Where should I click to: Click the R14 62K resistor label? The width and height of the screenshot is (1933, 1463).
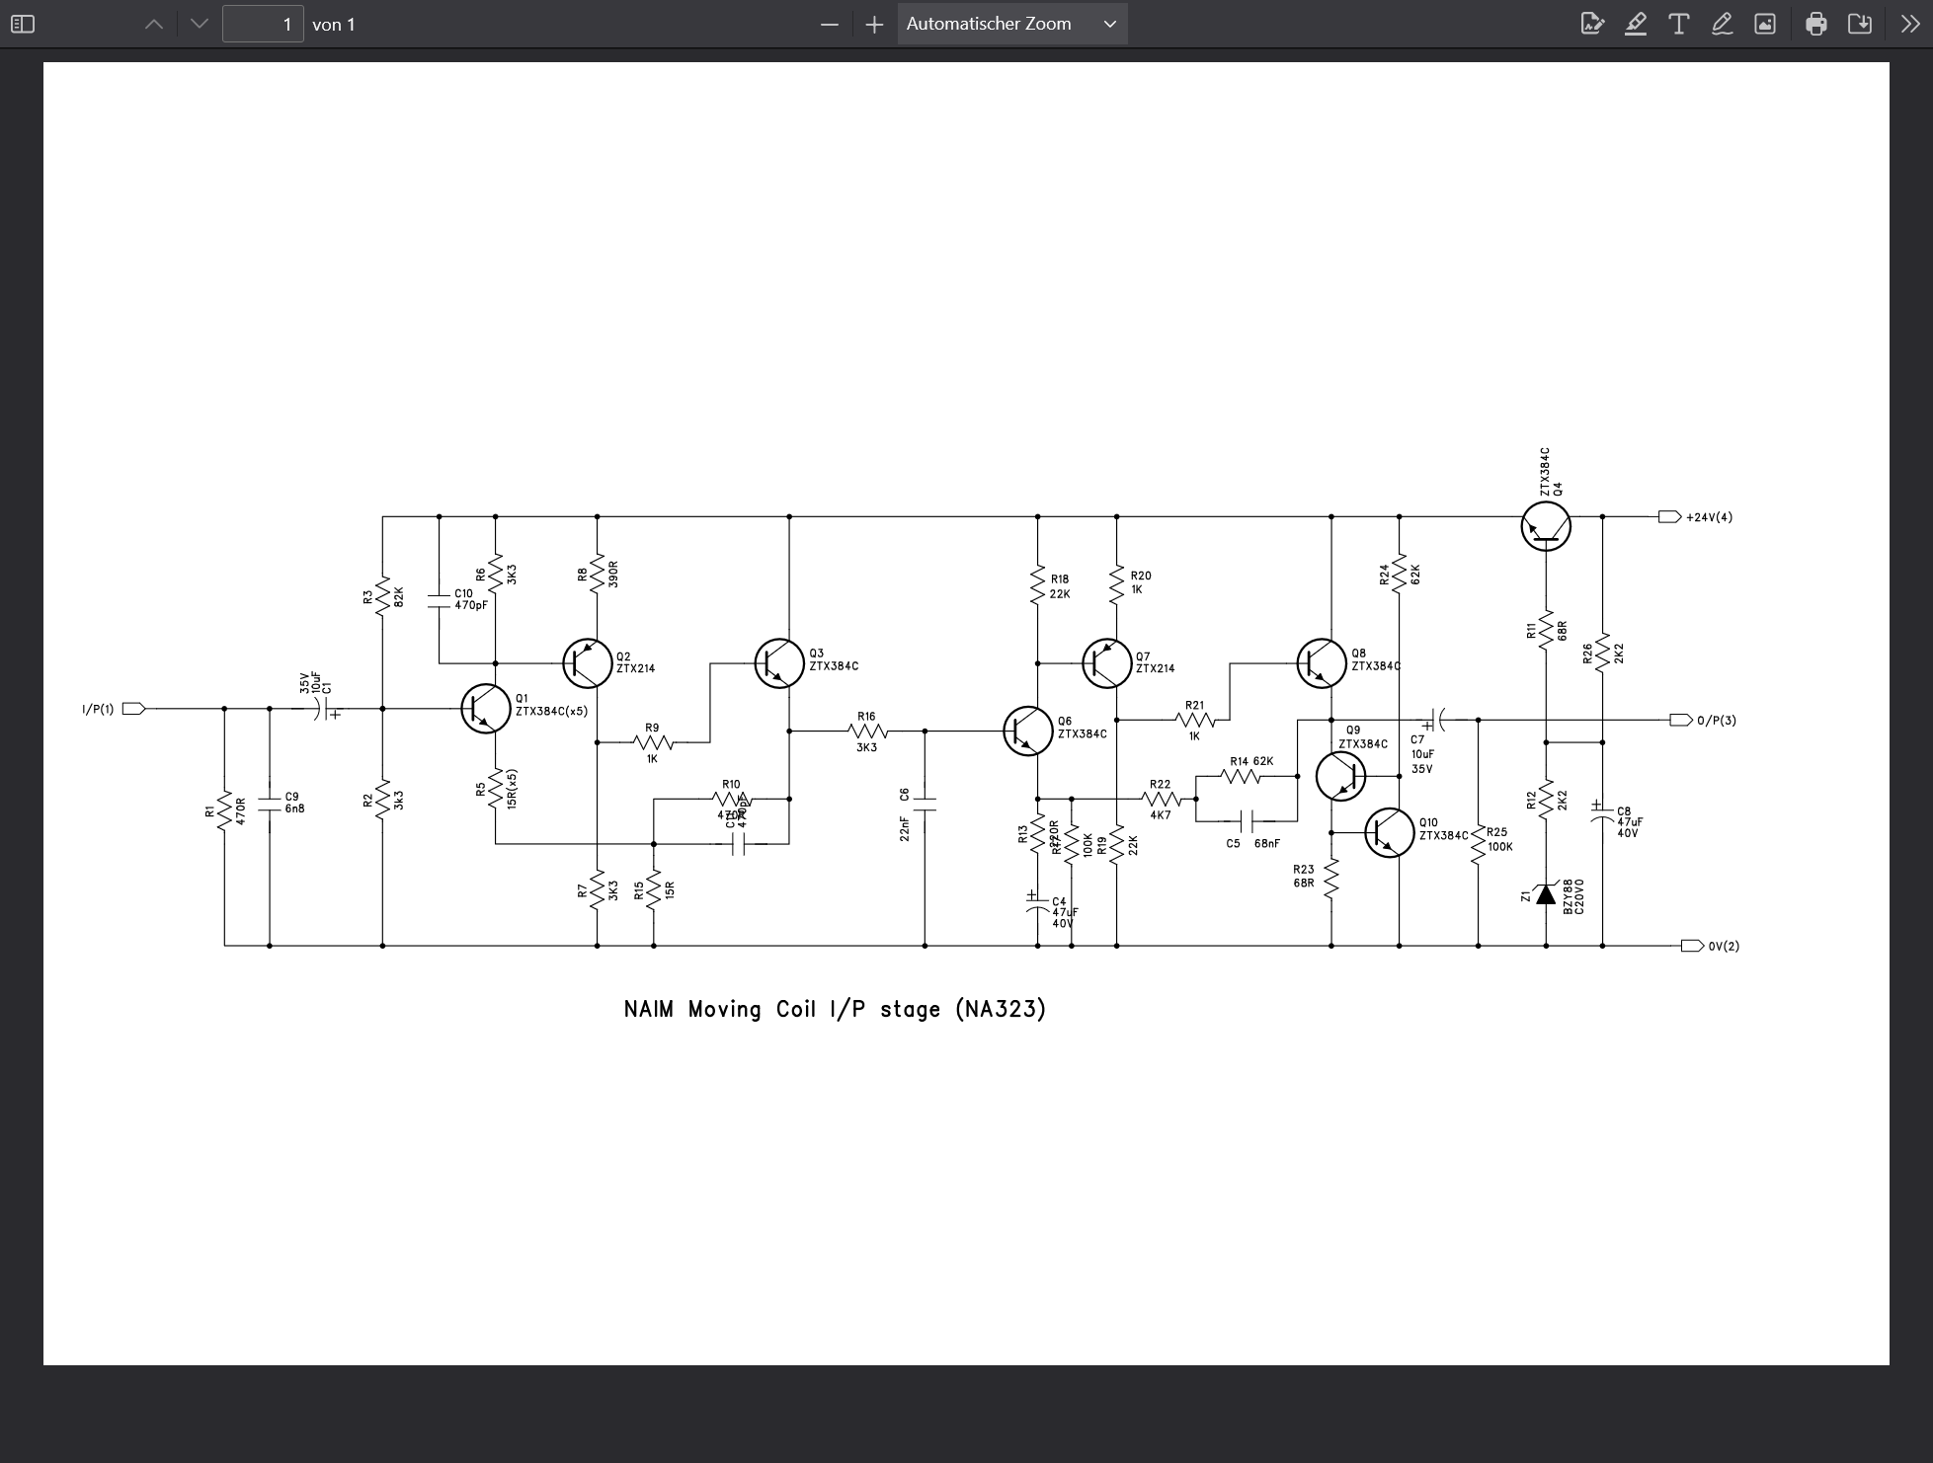pyautogui.click(x=1251, y=761)
